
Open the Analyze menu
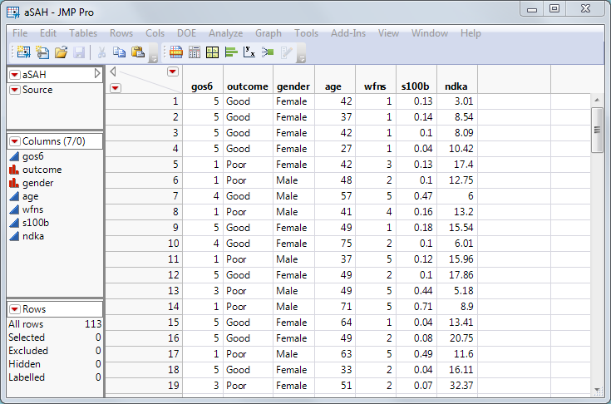[x=225, y=33]
